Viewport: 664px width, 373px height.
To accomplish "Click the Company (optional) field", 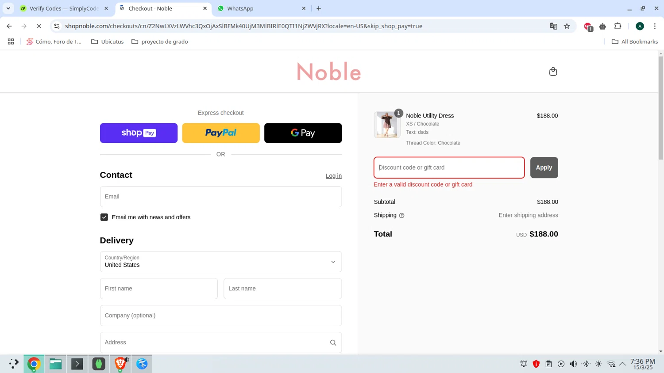I will pos(220,316).
